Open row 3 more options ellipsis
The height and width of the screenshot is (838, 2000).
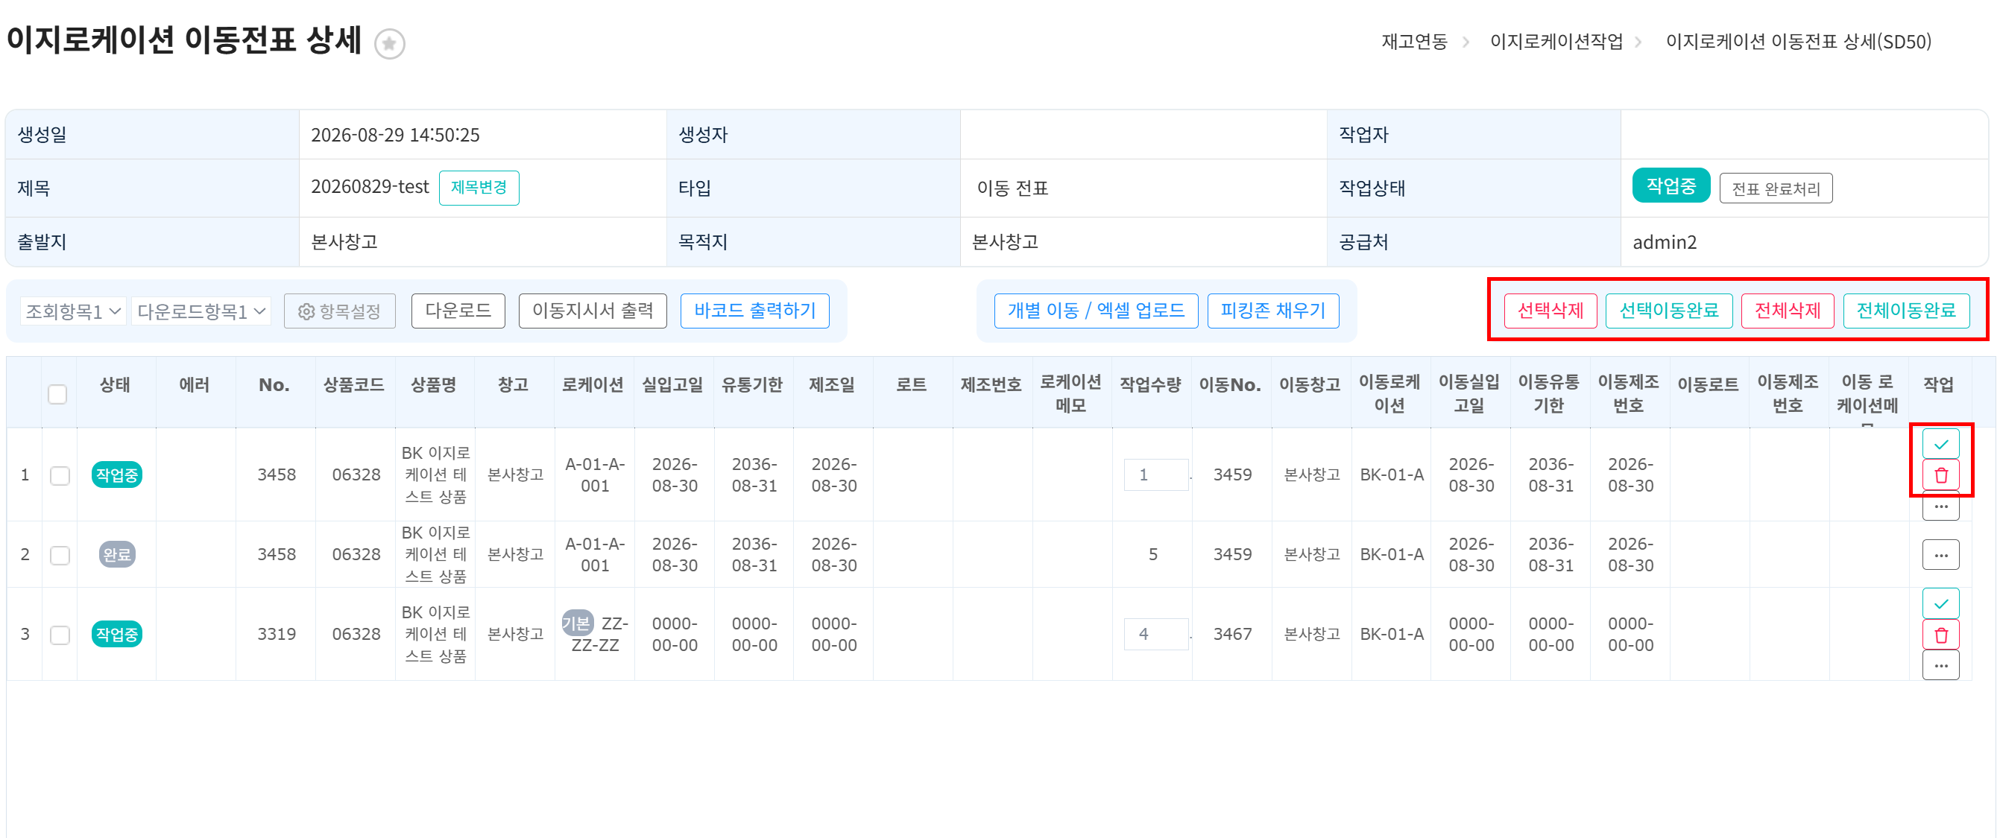[1940, 665]
